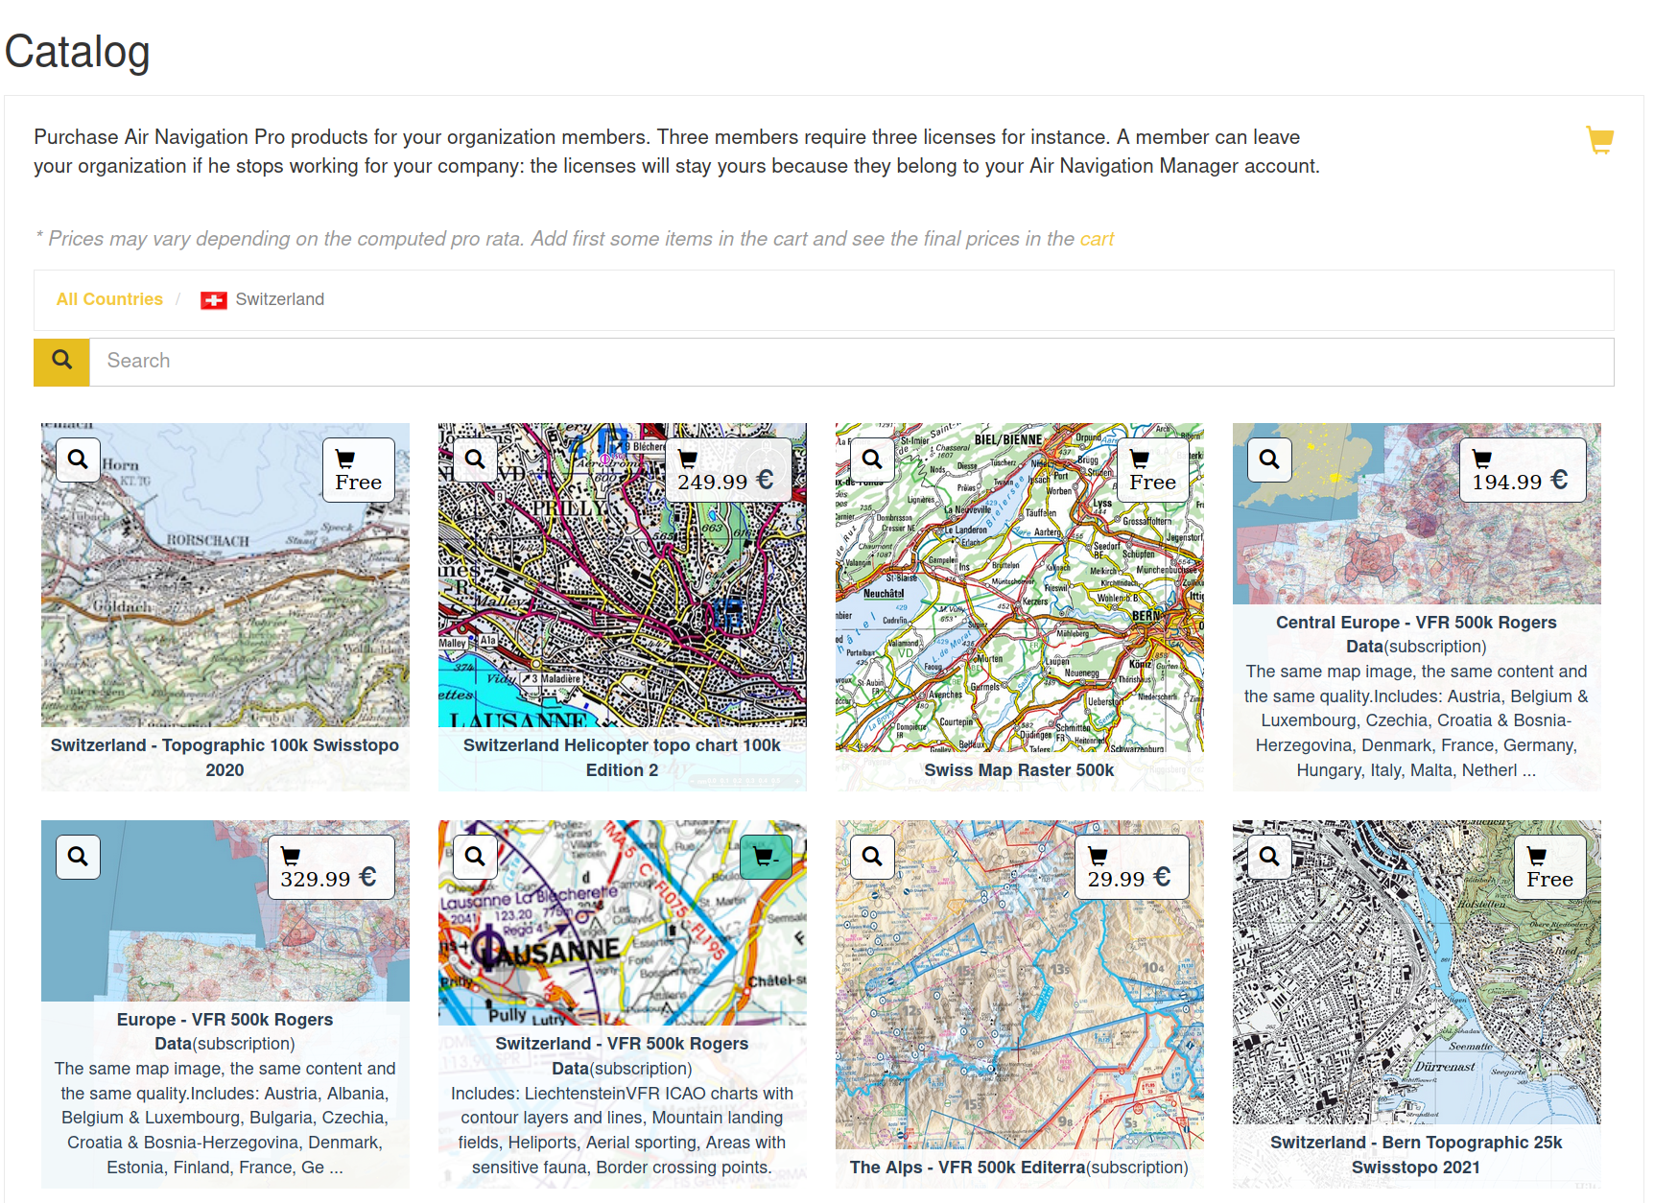Add The Alps VFR 29.99 € to cart

tap(1132, 867)
